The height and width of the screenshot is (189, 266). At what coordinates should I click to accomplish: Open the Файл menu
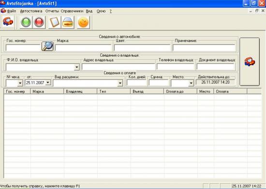12,11
